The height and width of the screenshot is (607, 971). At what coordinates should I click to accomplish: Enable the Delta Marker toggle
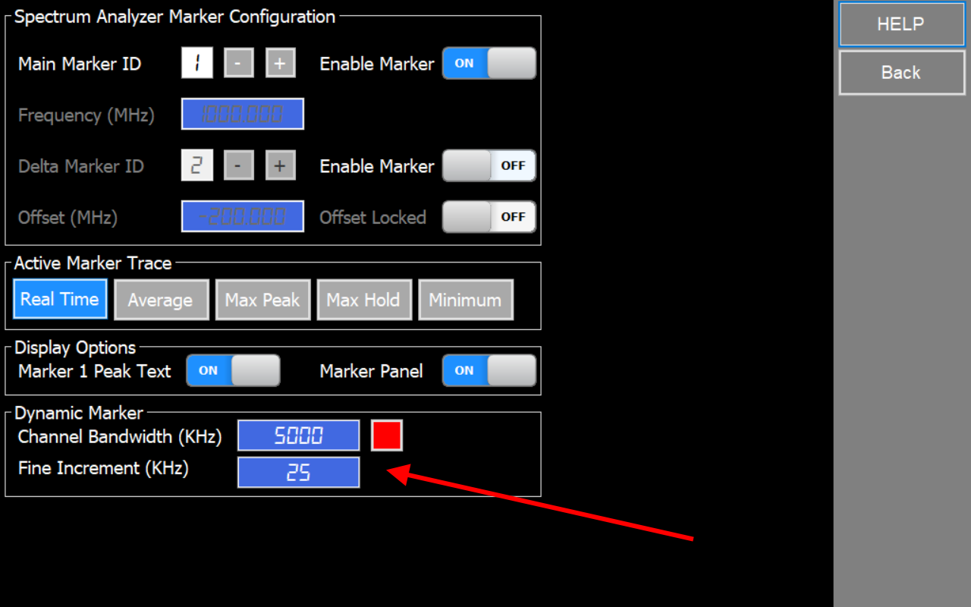[x=489, y=165]
